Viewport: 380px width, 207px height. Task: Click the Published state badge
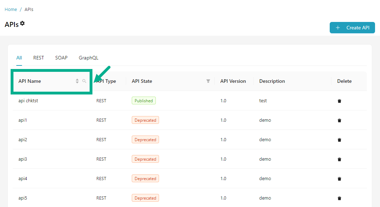click(143, 101)
